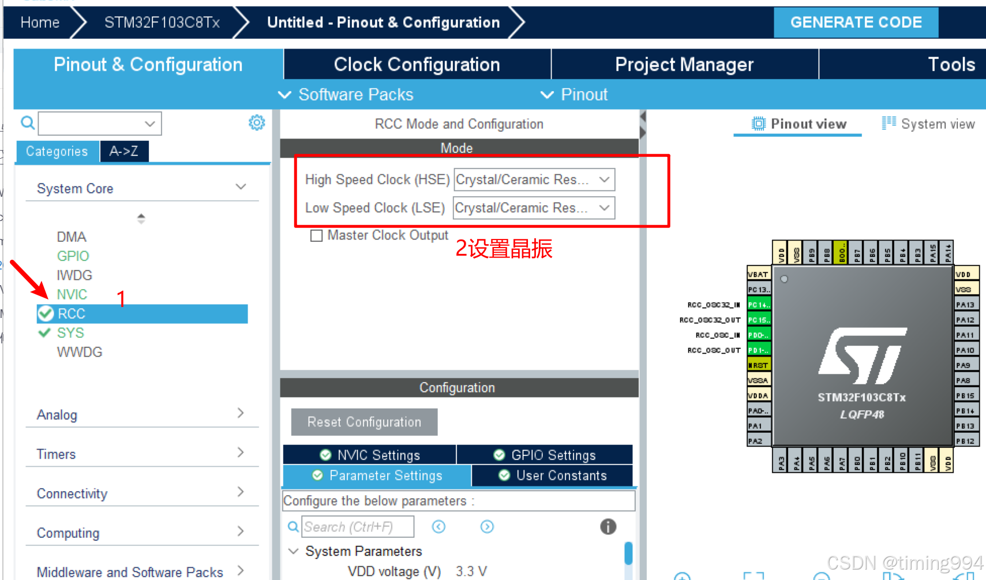Click the PA1 pin on the chip left

759,426
